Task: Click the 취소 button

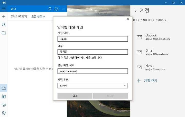Action: (x=75, y=96)
